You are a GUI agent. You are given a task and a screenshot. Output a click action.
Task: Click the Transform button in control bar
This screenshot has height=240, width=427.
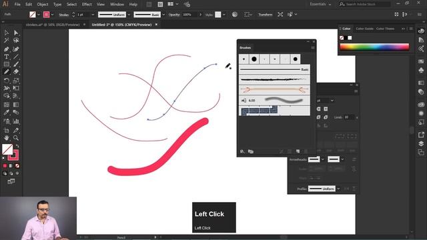point(265,15)
